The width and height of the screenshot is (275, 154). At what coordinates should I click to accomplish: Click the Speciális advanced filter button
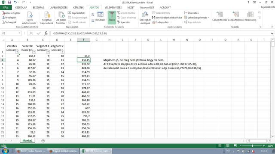coord(123,22)
